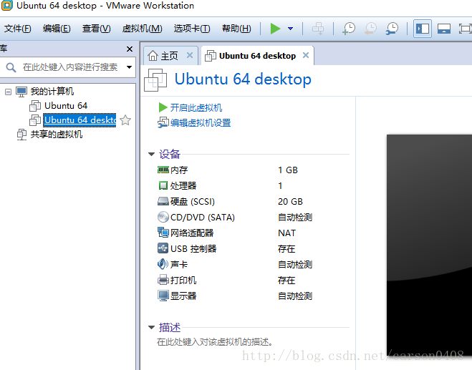Select the 声卡 device label

coord(179,264)
